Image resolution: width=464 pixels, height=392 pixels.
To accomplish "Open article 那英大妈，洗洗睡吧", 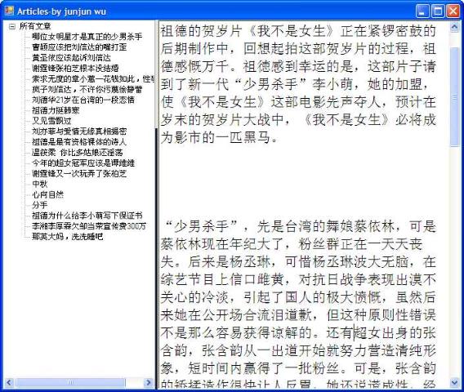I will [x=68, y=237].
